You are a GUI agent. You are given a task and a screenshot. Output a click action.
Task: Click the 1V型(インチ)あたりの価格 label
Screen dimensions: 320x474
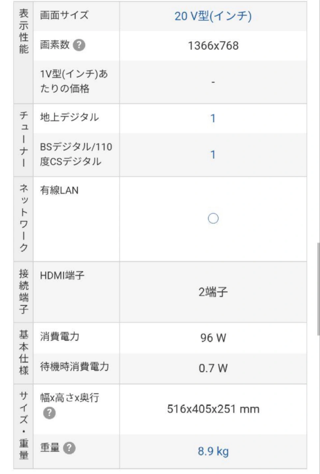74,81
